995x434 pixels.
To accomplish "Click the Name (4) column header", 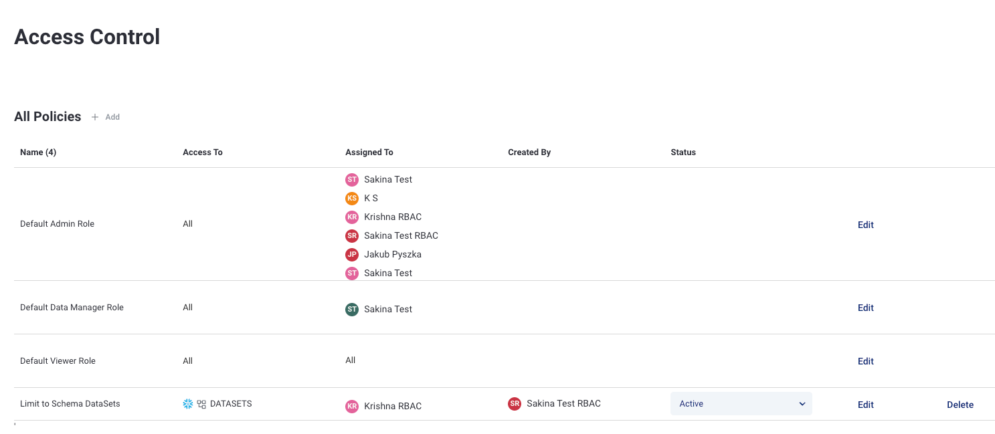I will point(38,152).
